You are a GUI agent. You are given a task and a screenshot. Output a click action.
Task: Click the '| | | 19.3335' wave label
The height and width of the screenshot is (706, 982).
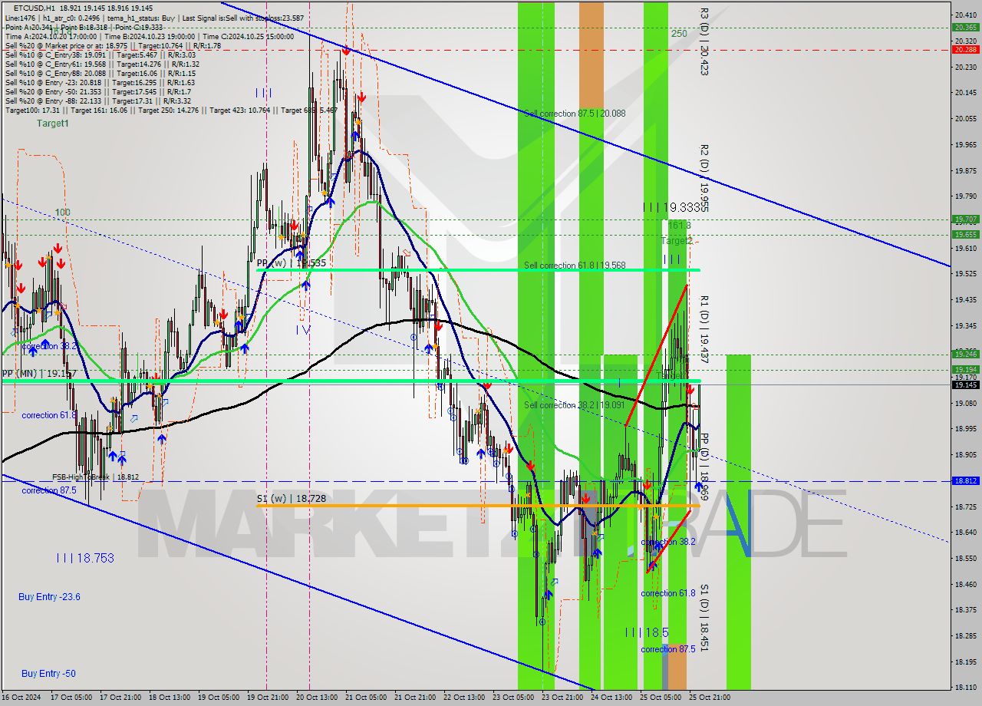click(x=675, y=207)
